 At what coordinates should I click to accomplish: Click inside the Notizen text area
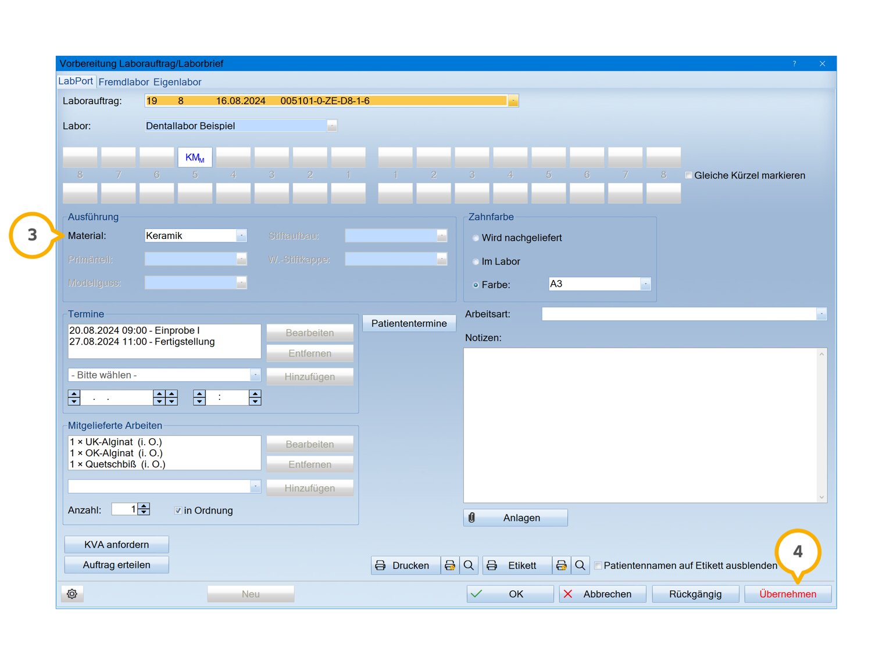coord(640,425)
